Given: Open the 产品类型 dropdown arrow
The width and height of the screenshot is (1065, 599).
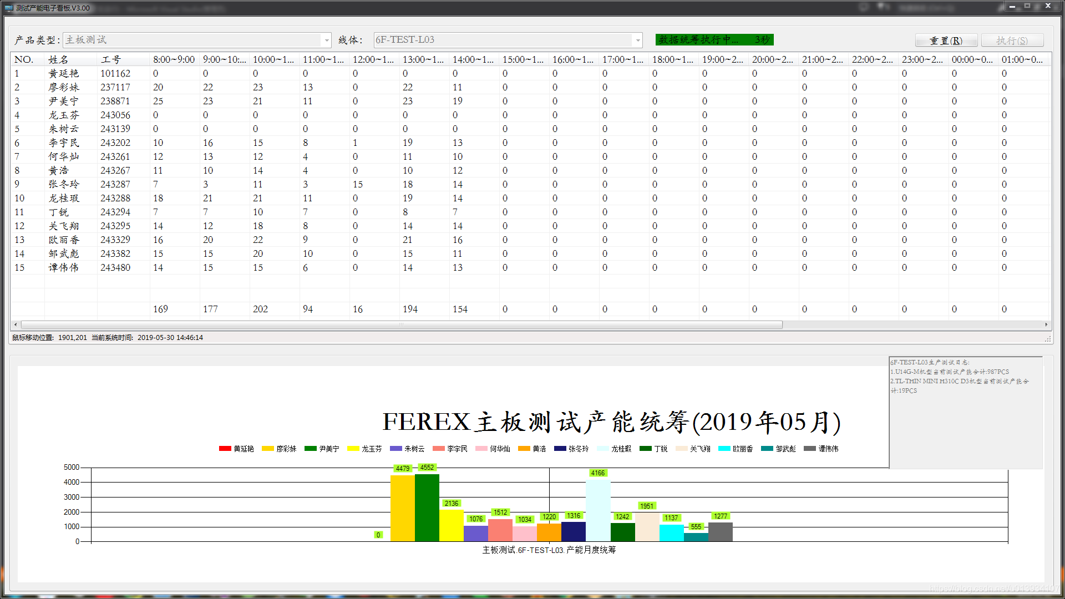Looking at the screenshot, I should (326, 40).
